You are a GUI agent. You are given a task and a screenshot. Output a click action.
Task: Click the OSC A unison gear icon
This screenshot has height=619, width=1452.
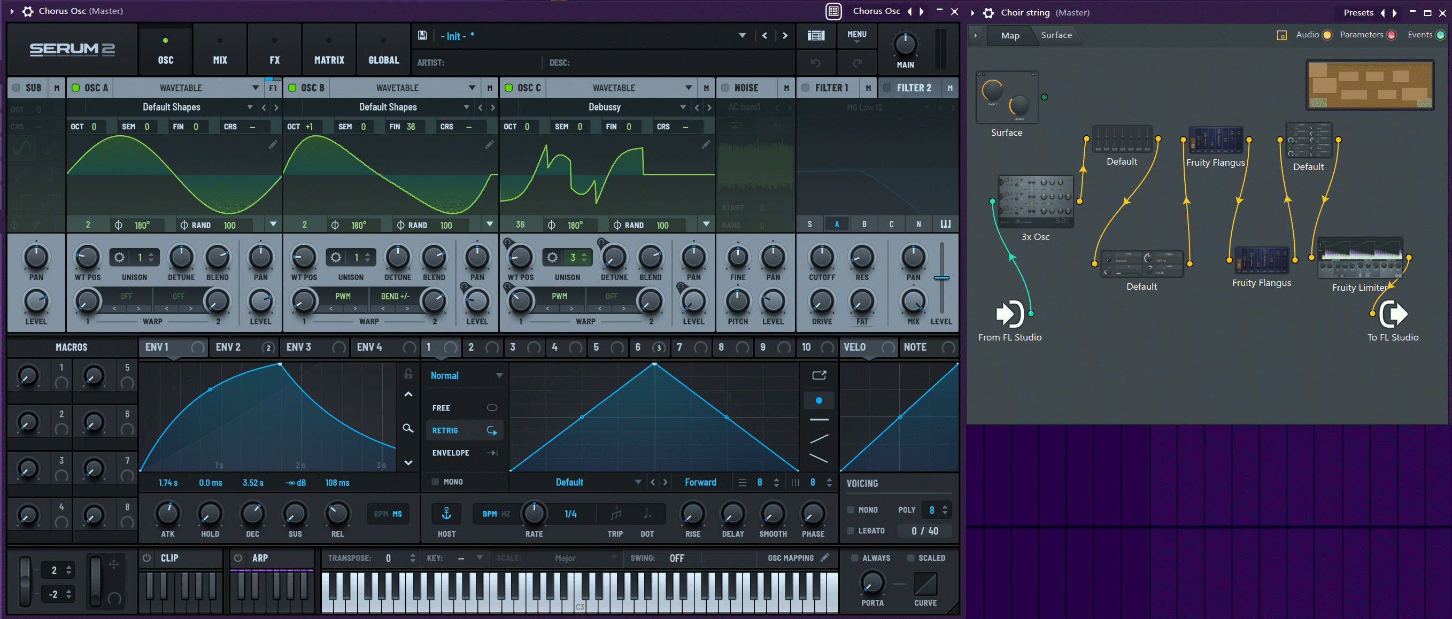pyautogui.click(x=120, y=258)
